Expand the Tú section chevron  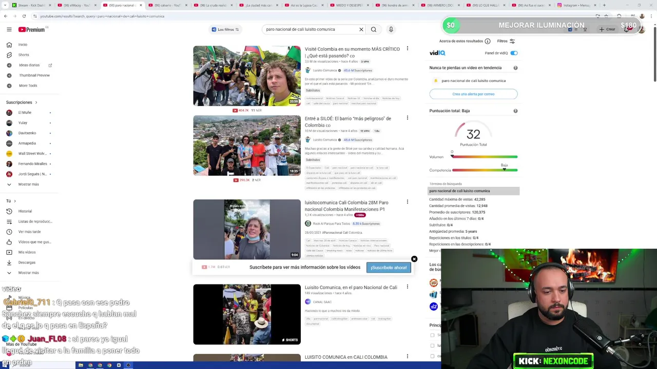pos(15,201)
